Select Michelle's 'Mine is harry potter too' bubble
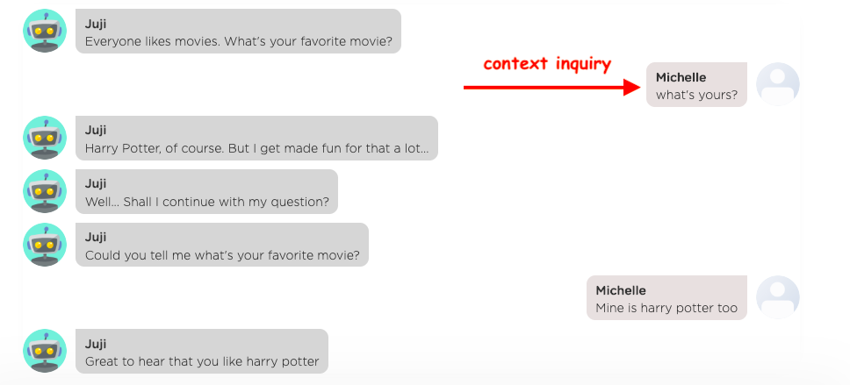The width and height of the screenshot is (850, 385). pyautogui.click(x=666, y=297)
